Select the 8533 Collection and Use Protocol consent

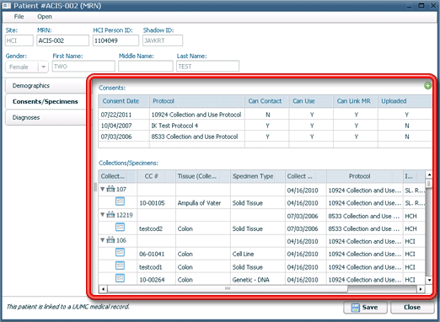[265, 137]
